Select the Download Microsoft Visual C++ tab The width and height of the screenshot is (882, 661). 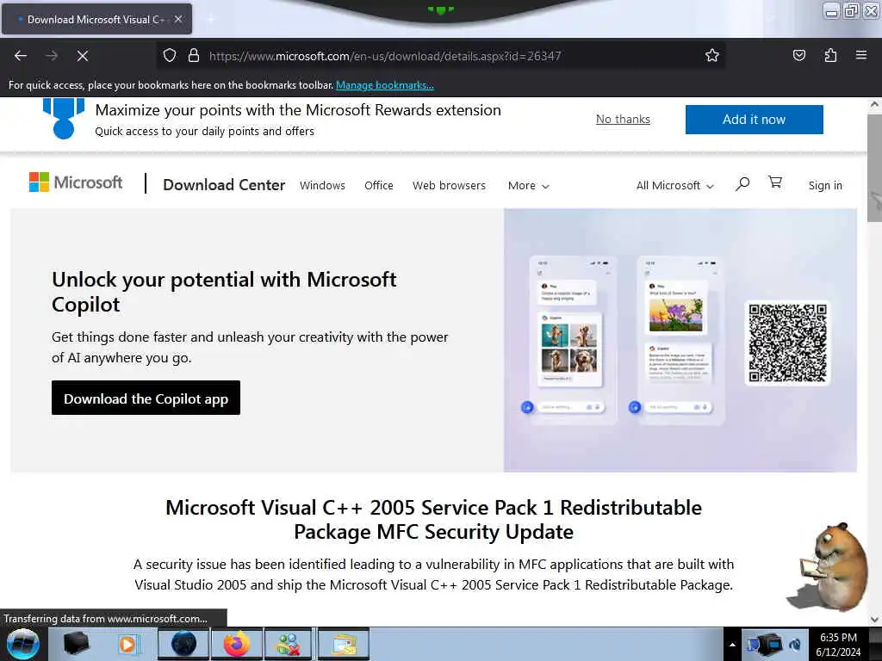96,19
